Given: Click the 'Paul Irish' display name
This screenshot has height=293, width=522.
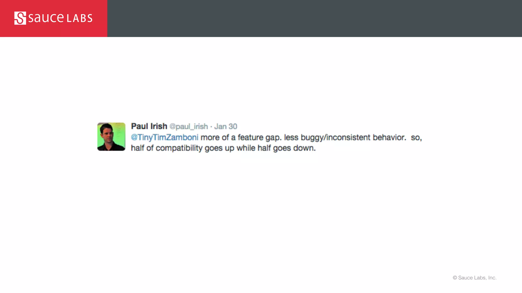Looking at the screenshot, I should click(x=149, y=126).
